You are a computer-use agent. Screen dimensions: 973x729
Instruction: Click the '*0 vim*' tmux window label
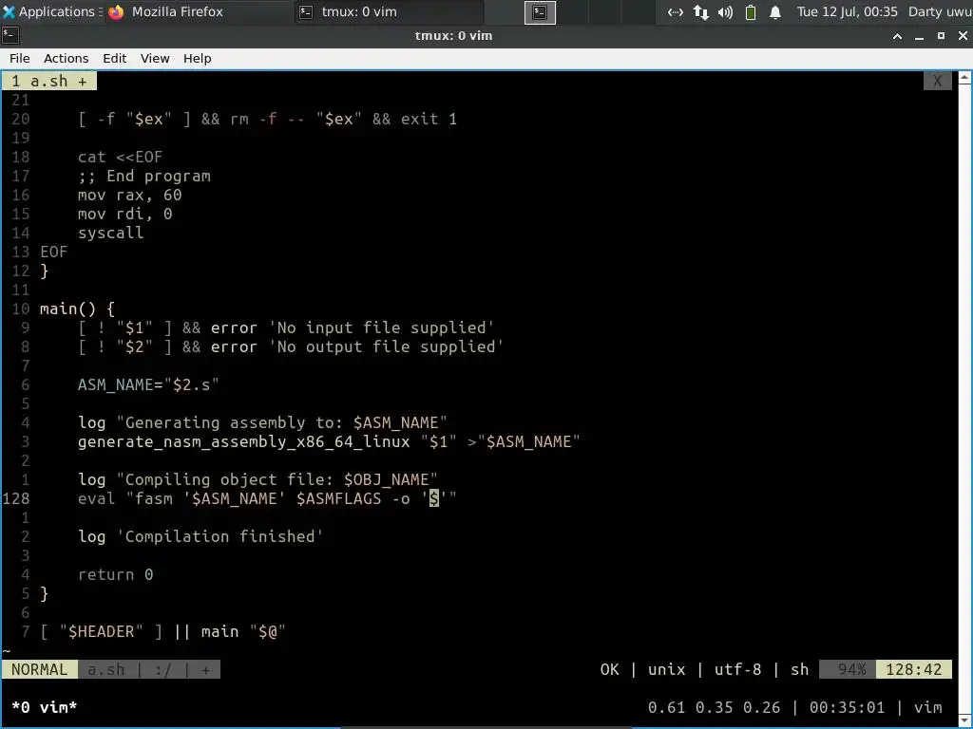[44, 707]
